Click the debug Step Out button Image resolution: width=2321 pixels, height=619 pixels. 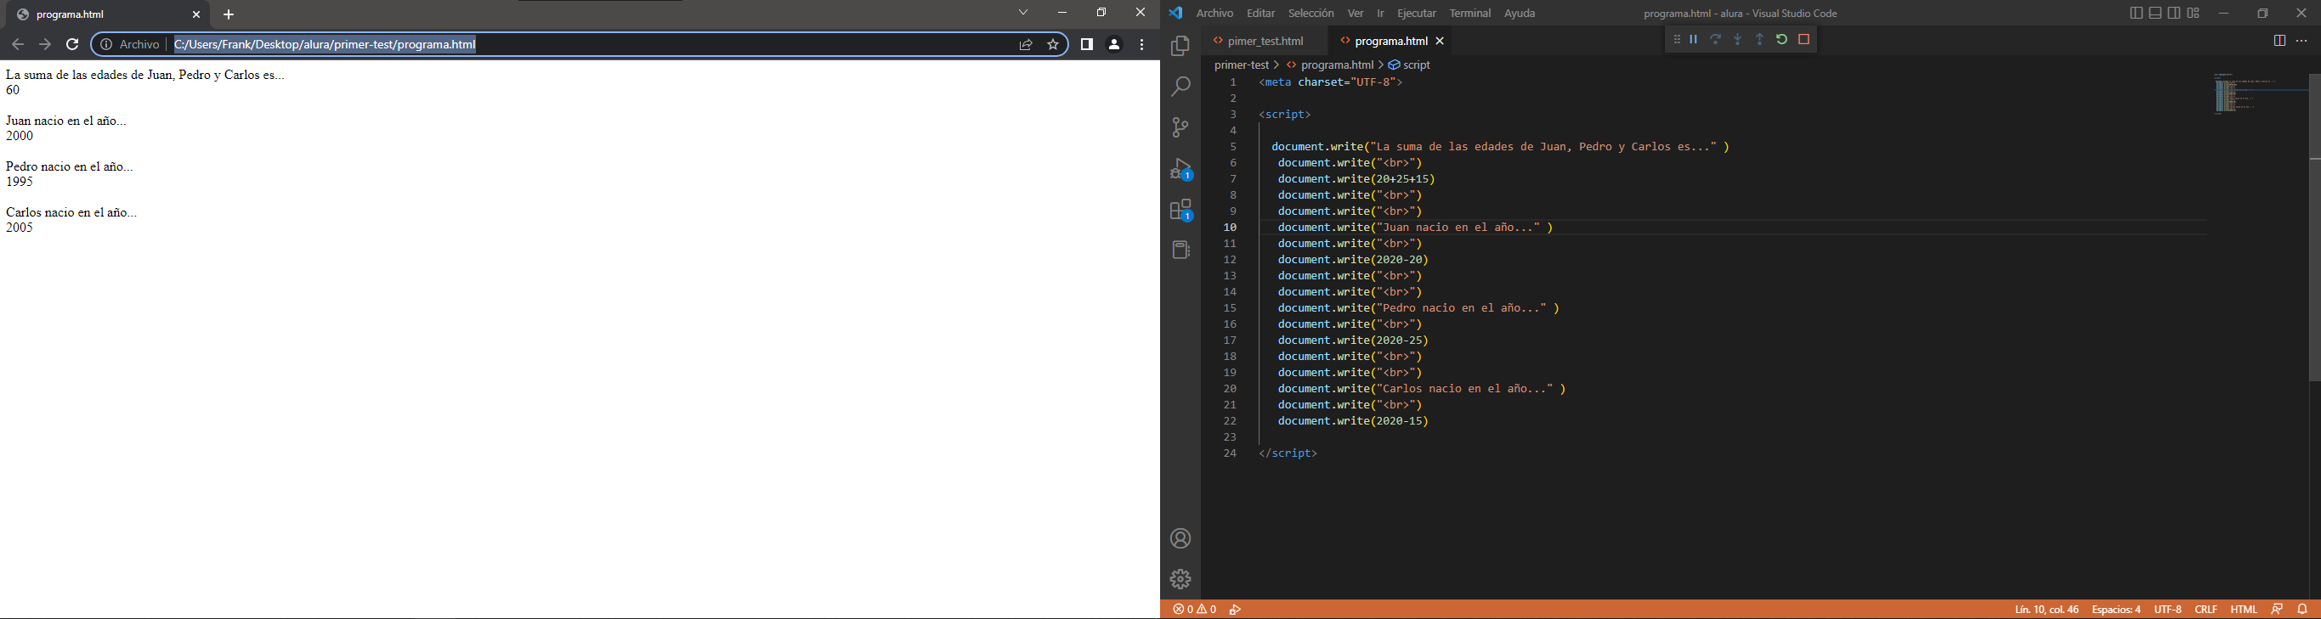click(1760, 40)
